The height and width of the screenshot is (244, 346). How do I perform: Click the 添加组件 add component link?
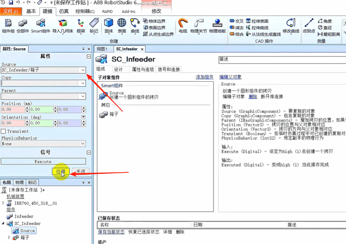click(205, 77)
